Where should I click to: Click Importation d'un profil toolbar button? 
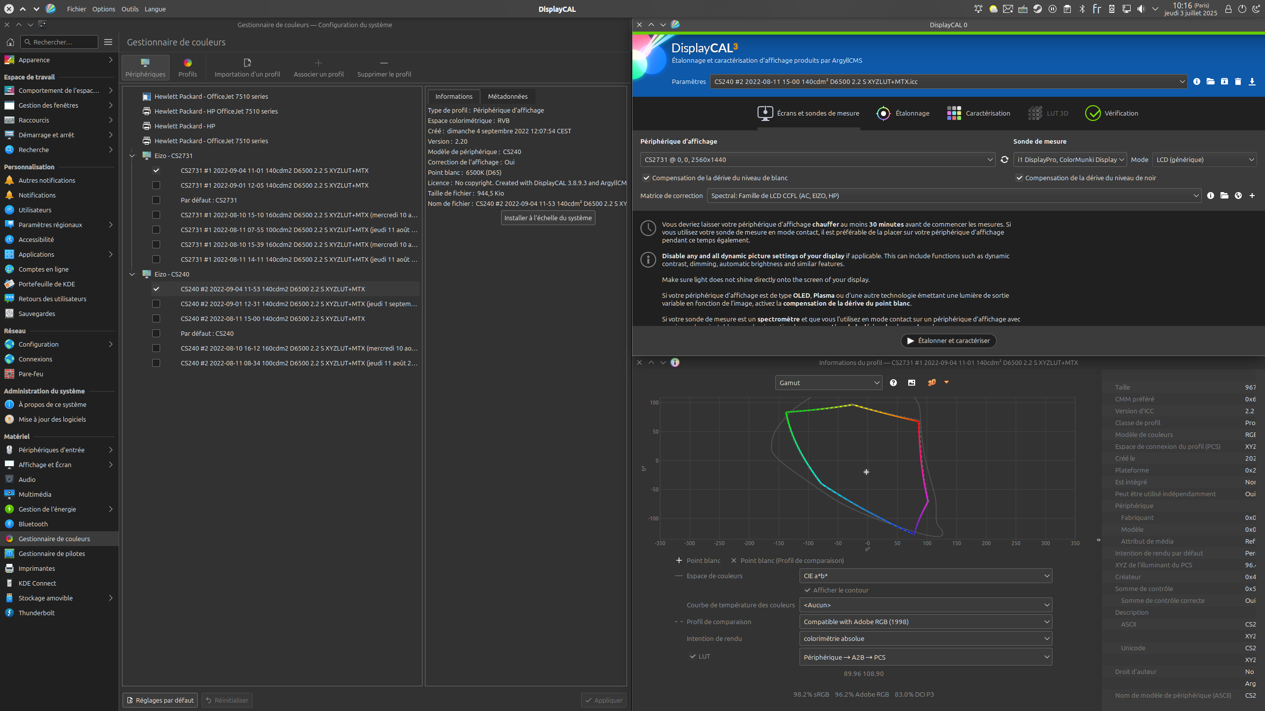(x=247, y=68)
